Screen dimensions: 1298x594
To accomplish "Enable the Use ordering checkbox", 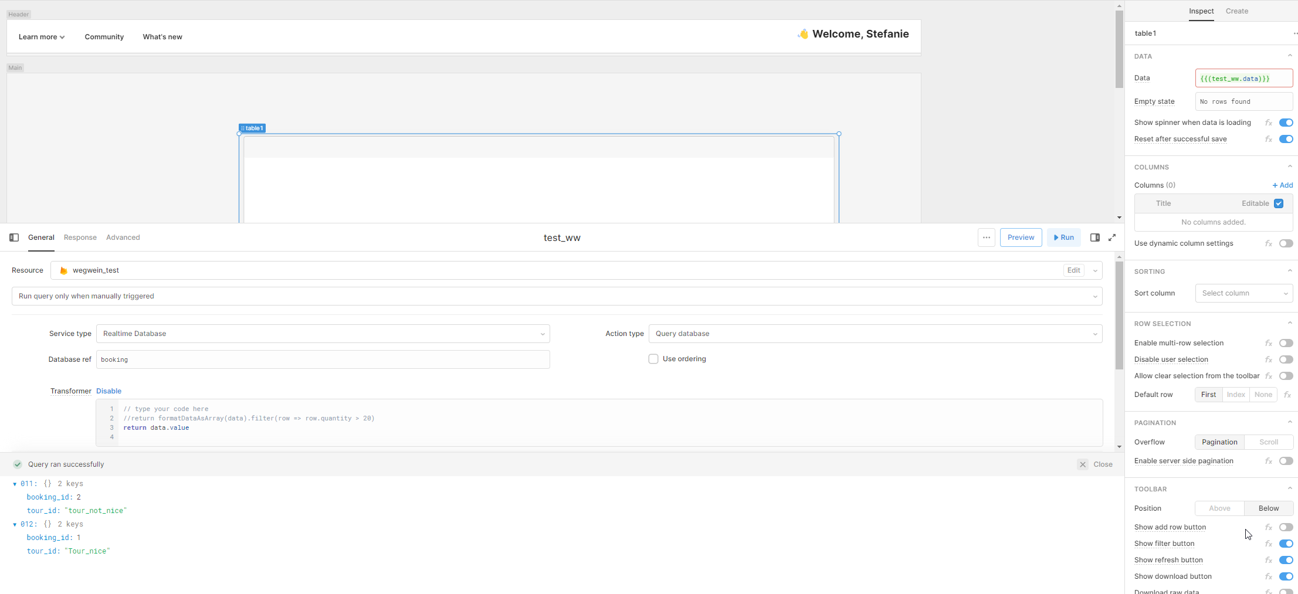I will coord(653,359).
